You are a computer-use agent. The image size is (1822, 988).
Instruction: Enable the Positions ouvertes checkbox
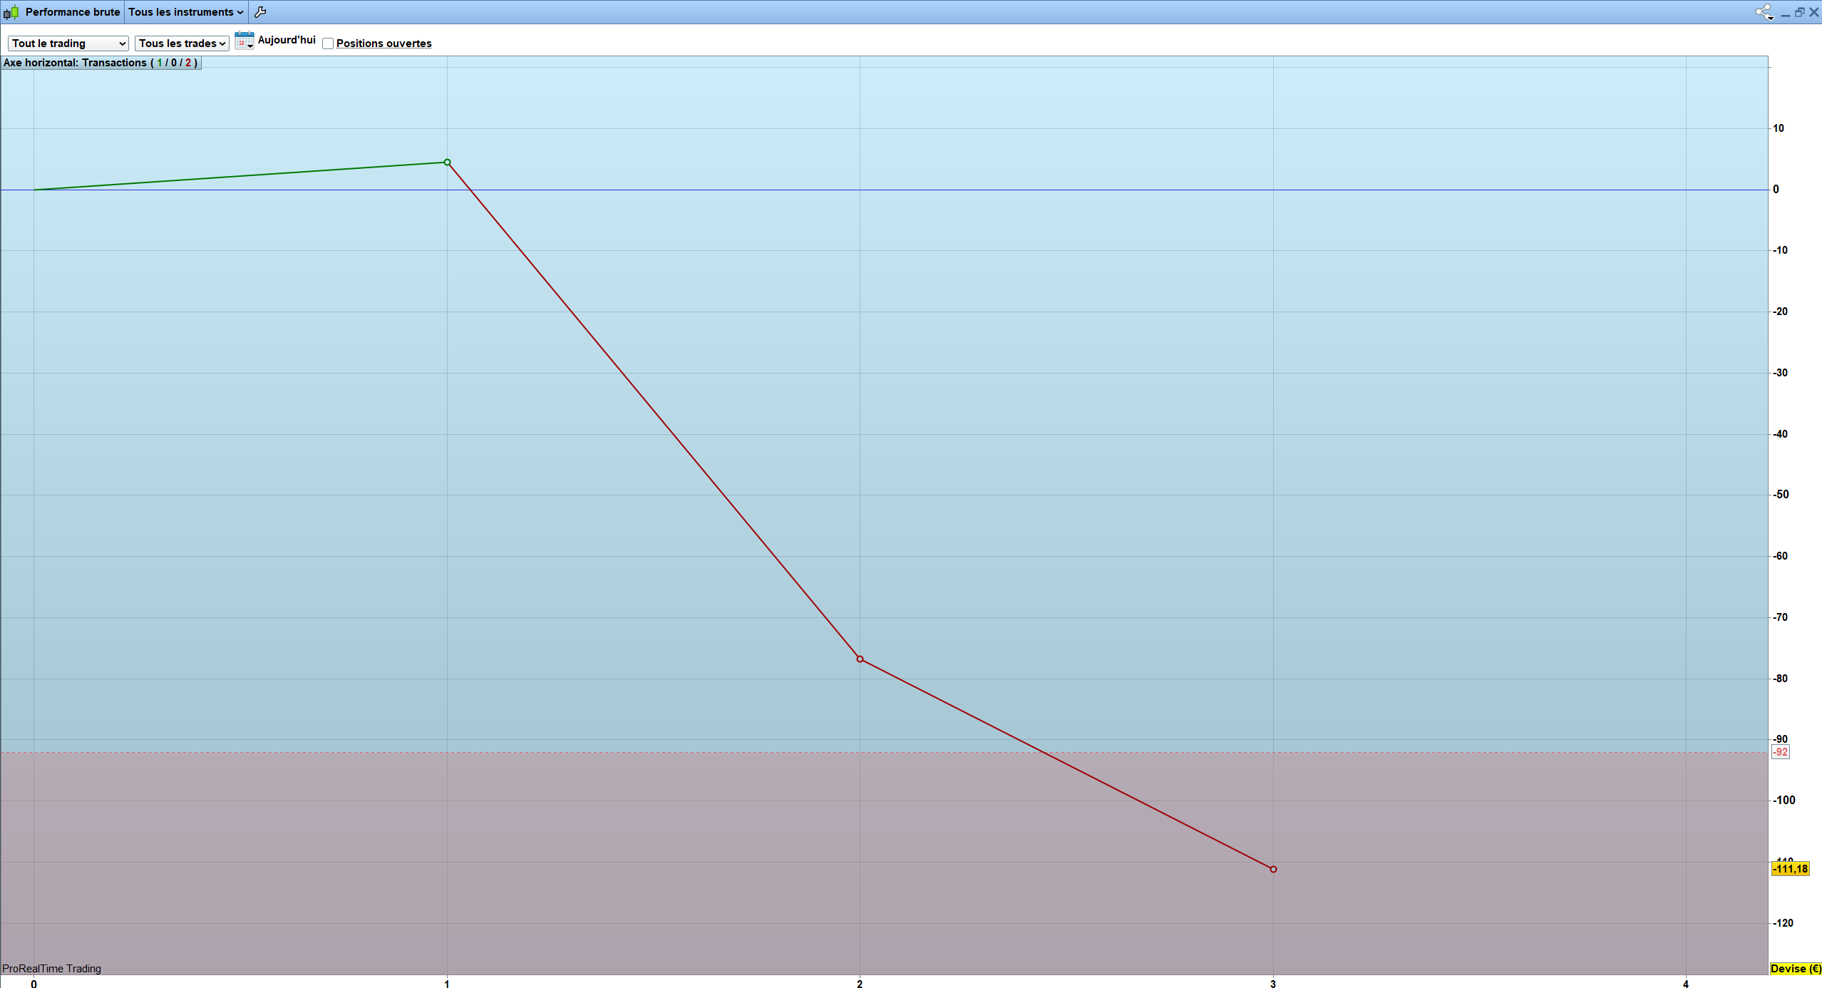[328, 43]
